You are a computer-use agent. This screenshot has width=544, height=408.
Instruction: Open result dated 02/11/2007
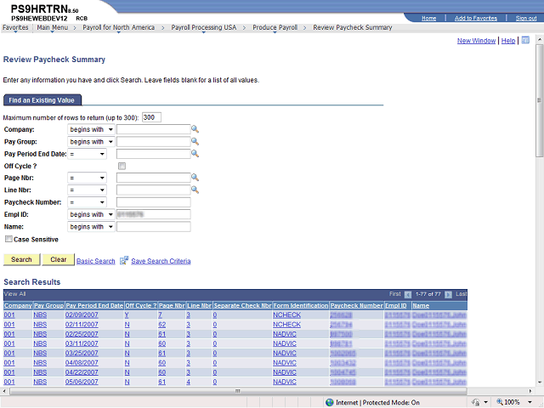point(82,325)
